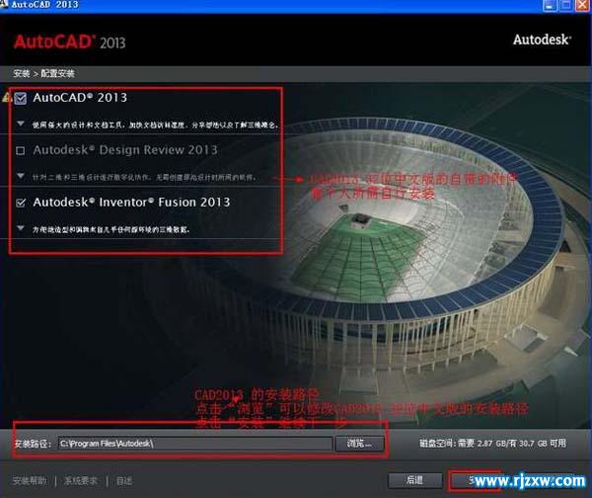Screen dimensions: 592x498
Task: Select 配置安装 in the breadcrumb
Action: (57, 73)
